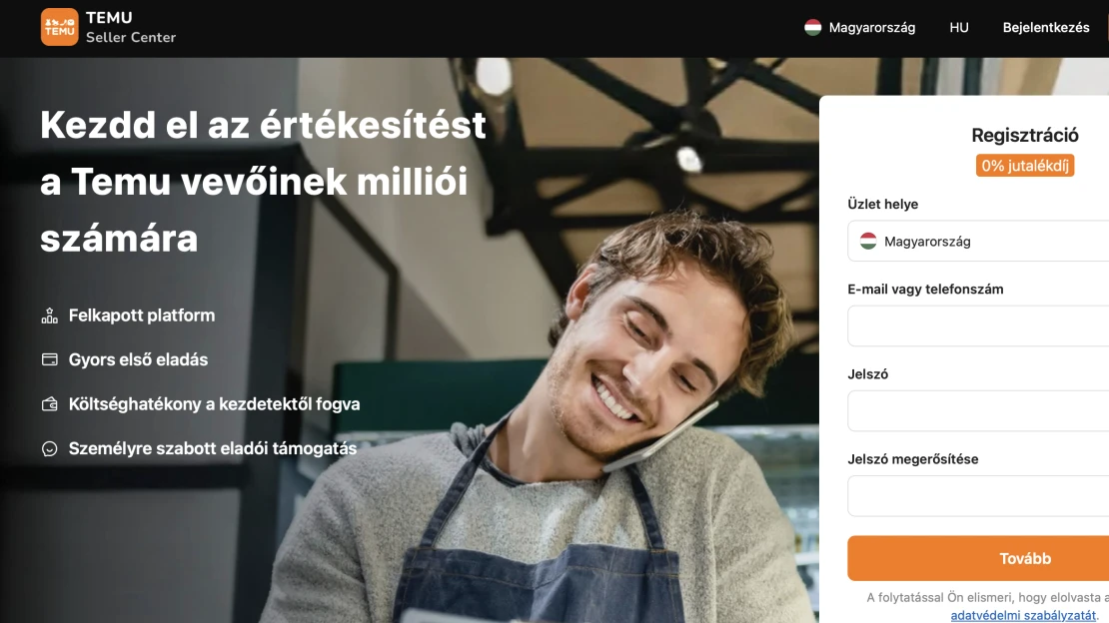Click the Gyors első eladás card icon
The height and width of the screenshot is (623, 1109).
tap(50, 359)
